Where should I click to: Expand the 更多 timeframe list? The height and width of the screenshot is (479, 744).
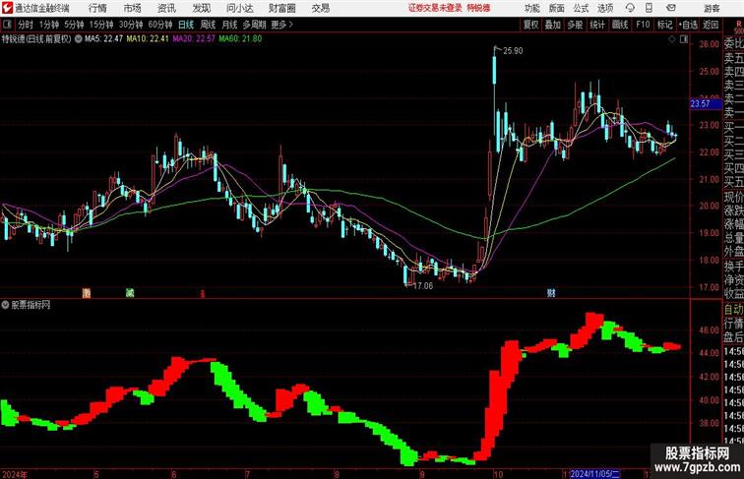point(281,25)
